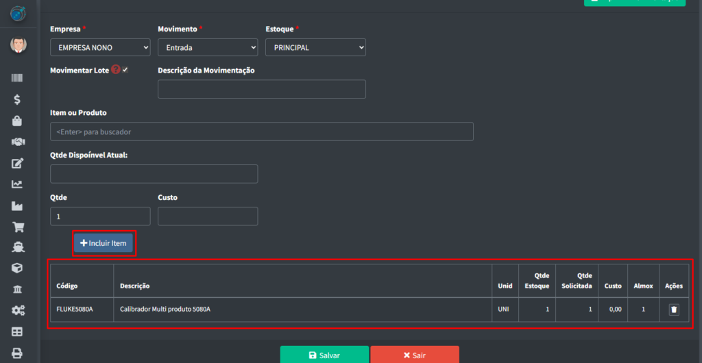Open the factory industry icon
Image resolution: width=702 pixels, height=363 pixels.
pyautogui.click(x=18, y=205)
